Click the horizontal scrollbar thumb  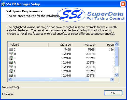(x=51, y=79)
